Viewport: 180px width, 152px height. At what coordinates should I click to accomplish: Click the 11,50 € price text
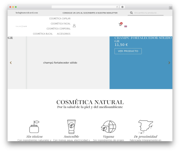click(121, 45)
